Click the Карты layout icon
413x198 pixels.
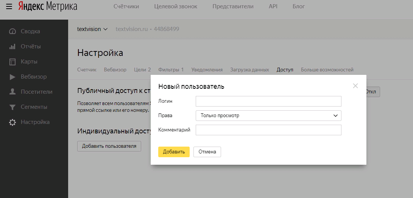click(12, 62)
